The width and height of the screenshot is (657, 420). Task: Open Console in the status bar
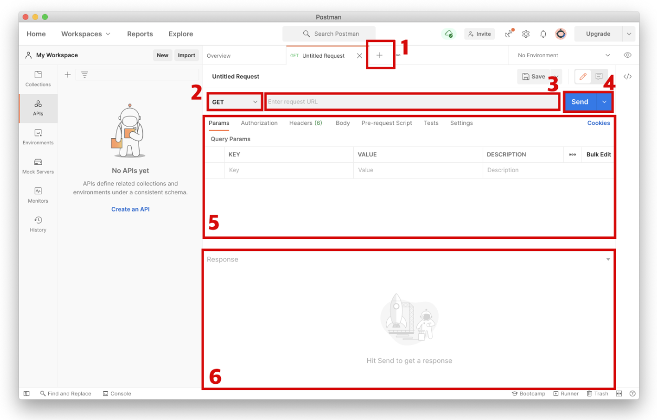[x=116, y=393]
